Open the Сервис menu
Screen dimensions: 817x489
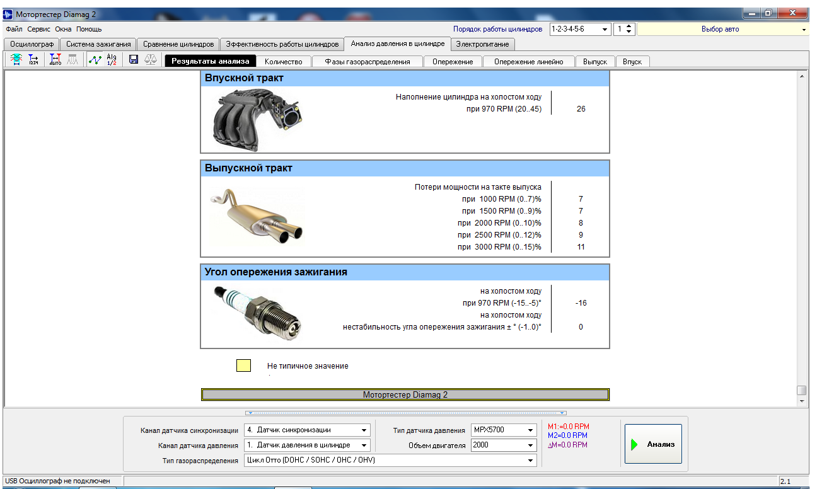pyautogui.click(x=38, y=29)
